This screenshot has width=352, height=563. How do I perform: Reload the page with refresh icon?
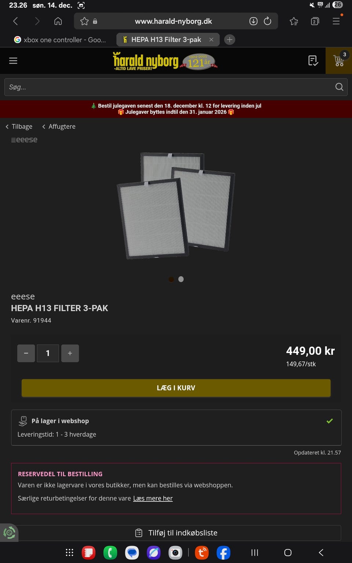click(x=268, y=21)
